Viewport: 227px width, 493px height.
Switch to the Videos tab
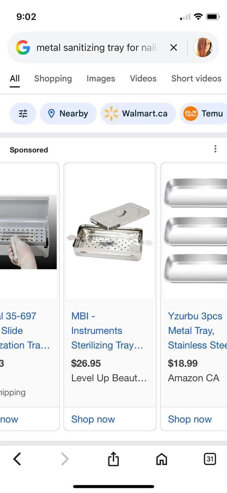(143, 78)
